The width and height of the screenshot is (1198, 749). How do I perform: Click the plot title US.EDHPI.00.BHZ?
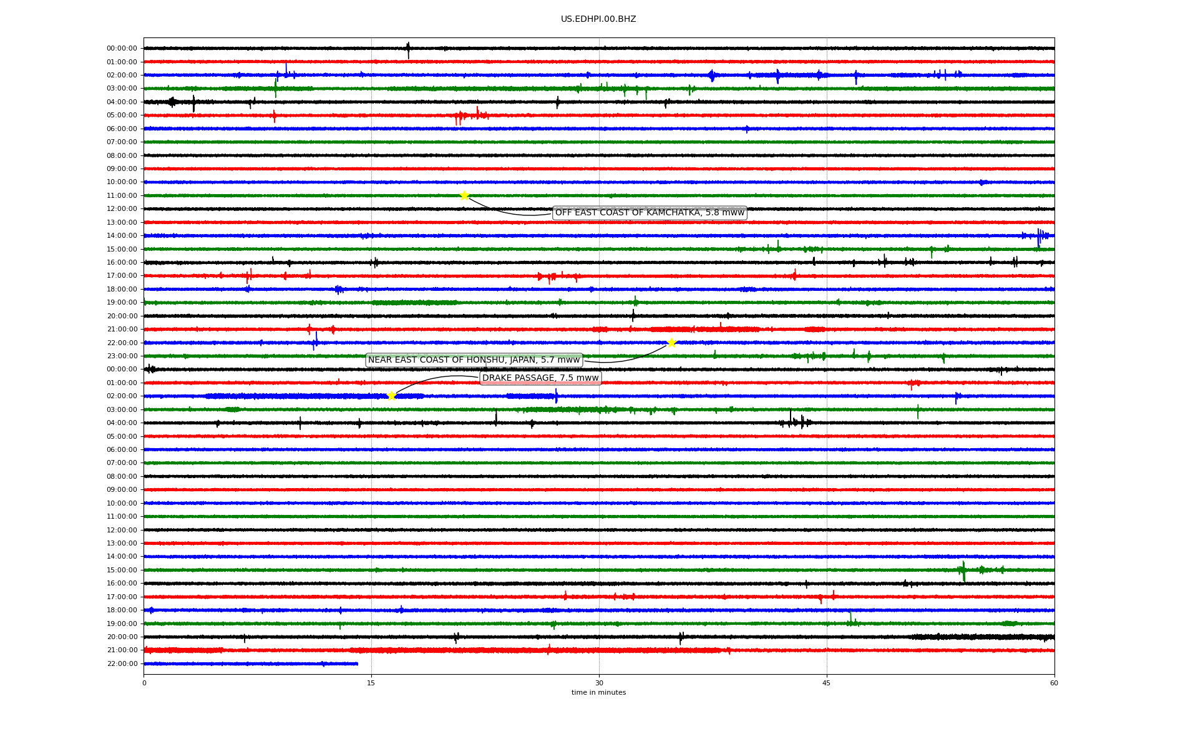(598, 19)
